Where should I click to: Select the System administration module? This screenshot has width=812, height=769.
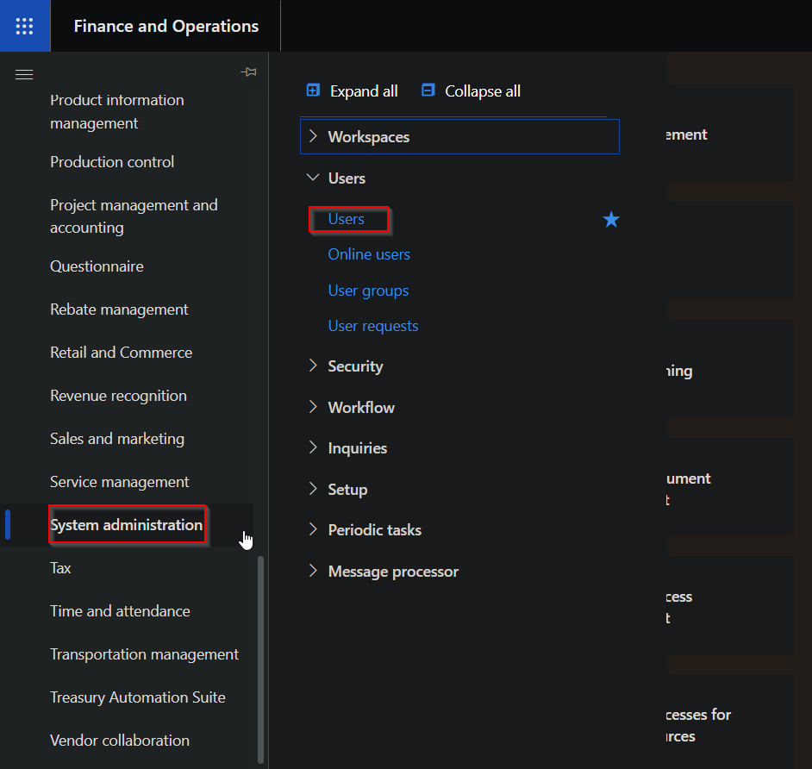tap(127, 524)
